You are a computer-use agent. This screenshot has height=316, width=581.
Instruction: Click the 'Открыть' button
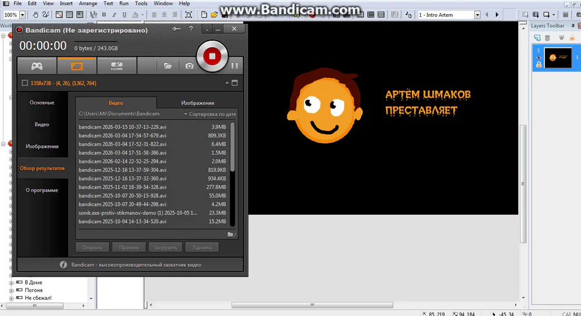tap(92, 247)
